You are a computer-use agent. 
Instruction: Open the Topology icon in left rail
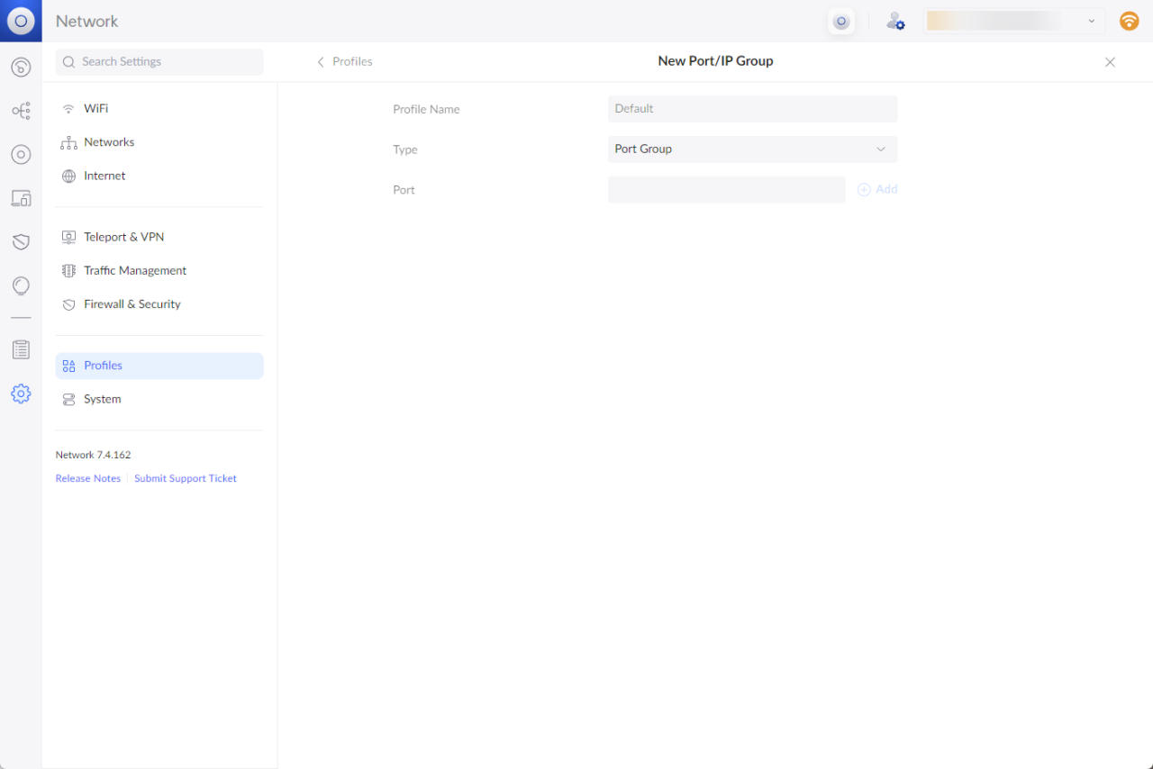[21, 111]
